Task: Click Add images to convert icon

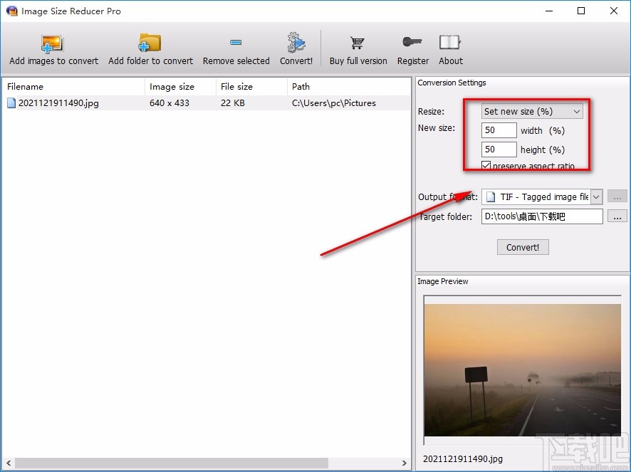Action: pyautogui.click(x=53, y=43)
